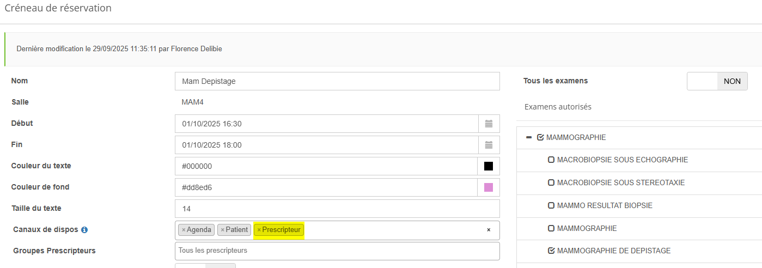762x268 pixels.
Task: Enable MAMMO RESULTAT BIOPSIE checkbox
Action: (551, 206)
